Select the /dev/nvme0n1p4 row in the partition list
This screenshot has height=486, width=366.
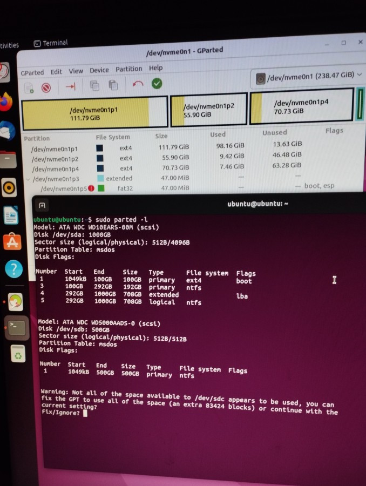click(x=192, y=167)
